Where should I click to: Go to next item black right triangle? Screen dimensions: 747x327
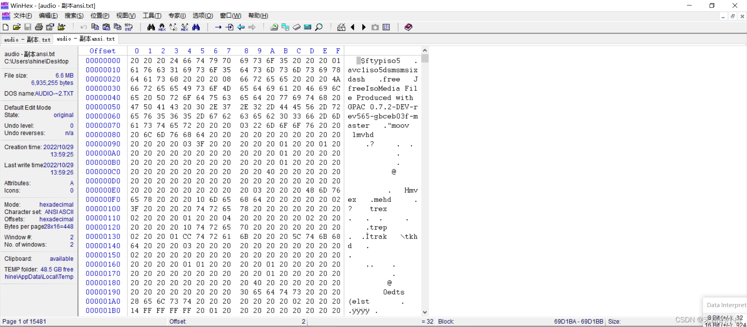[x=364, y=27]
